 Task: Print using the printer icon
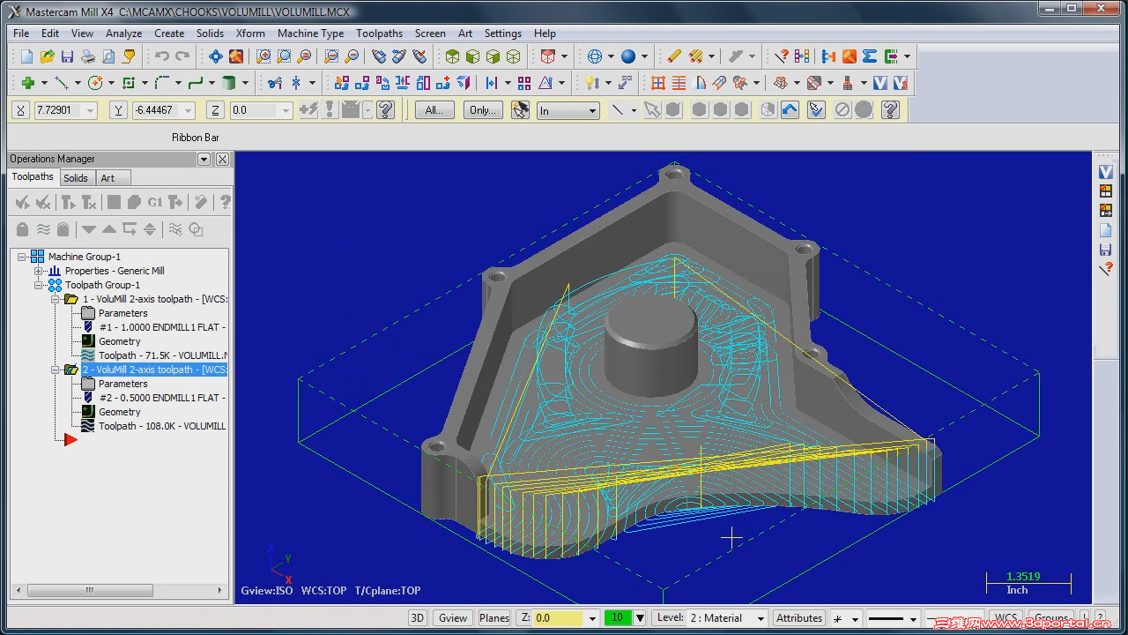[88, 56]
